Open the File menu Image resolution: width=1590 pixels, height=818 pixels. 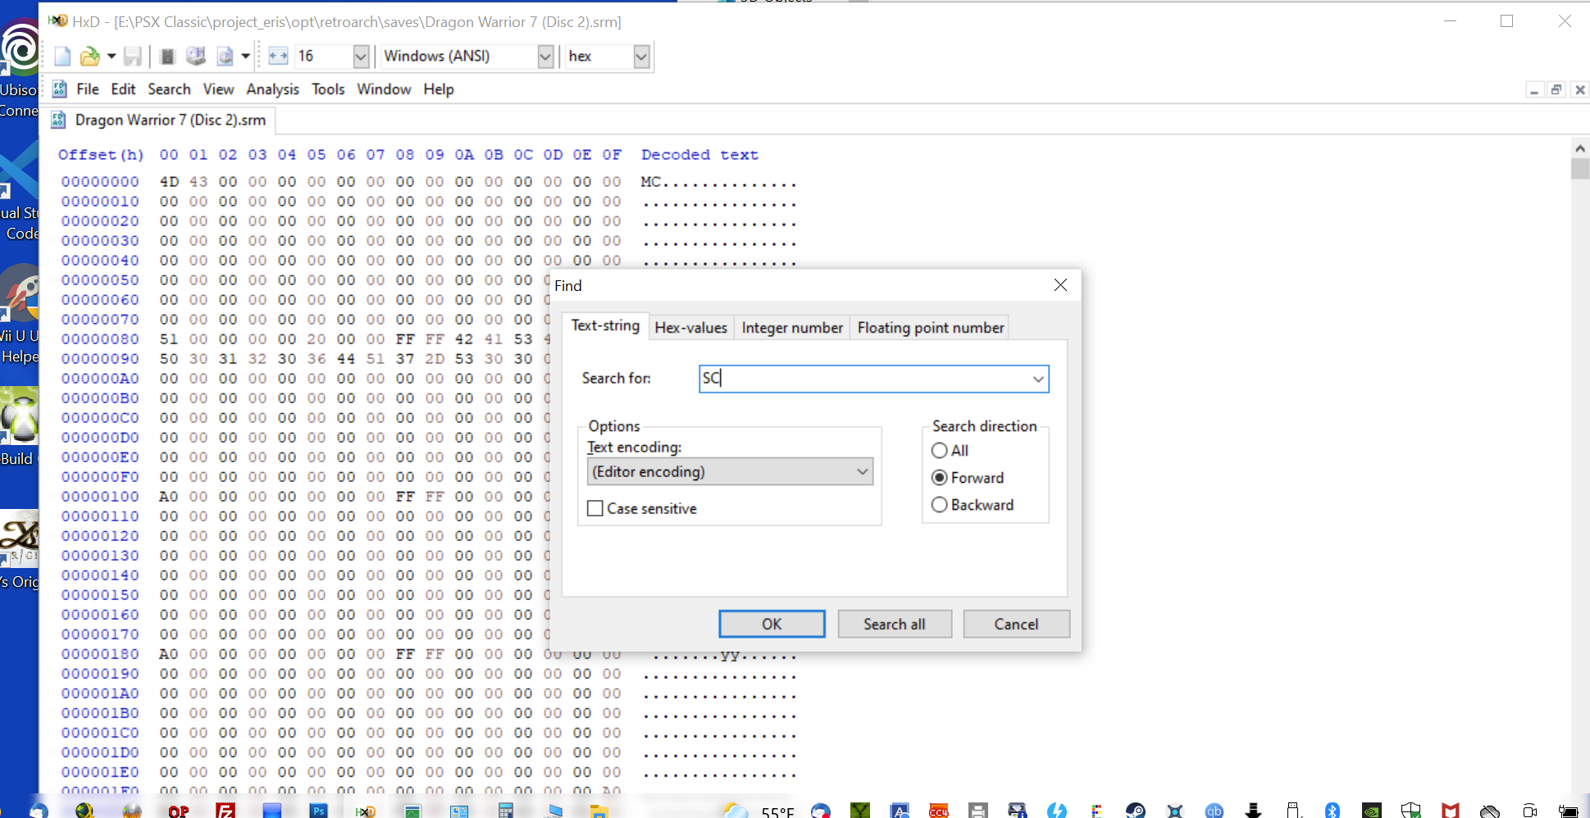point(88,89)
